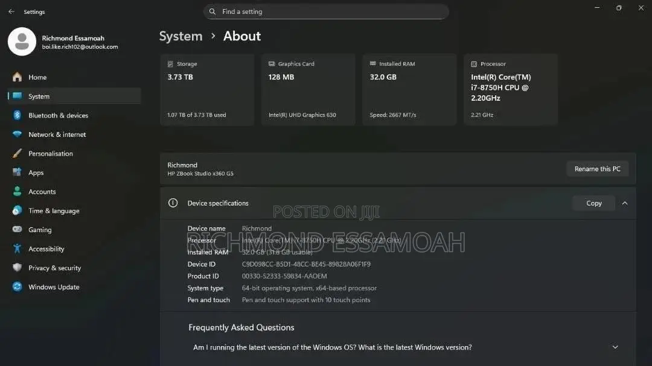Open the Processor i7-8750H card
Screen dimensions: 652x366
pos(511,89)
